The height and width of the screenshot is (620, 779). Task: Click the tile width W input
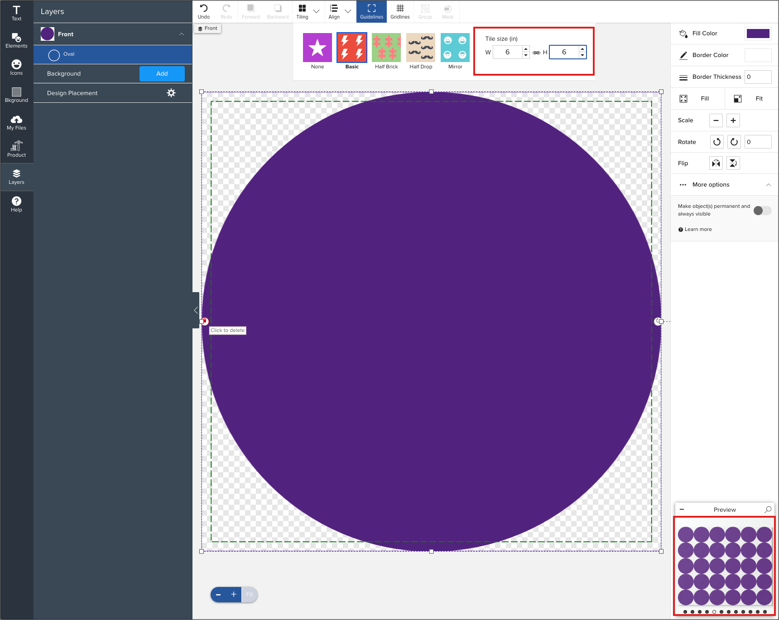click(508, 52)
